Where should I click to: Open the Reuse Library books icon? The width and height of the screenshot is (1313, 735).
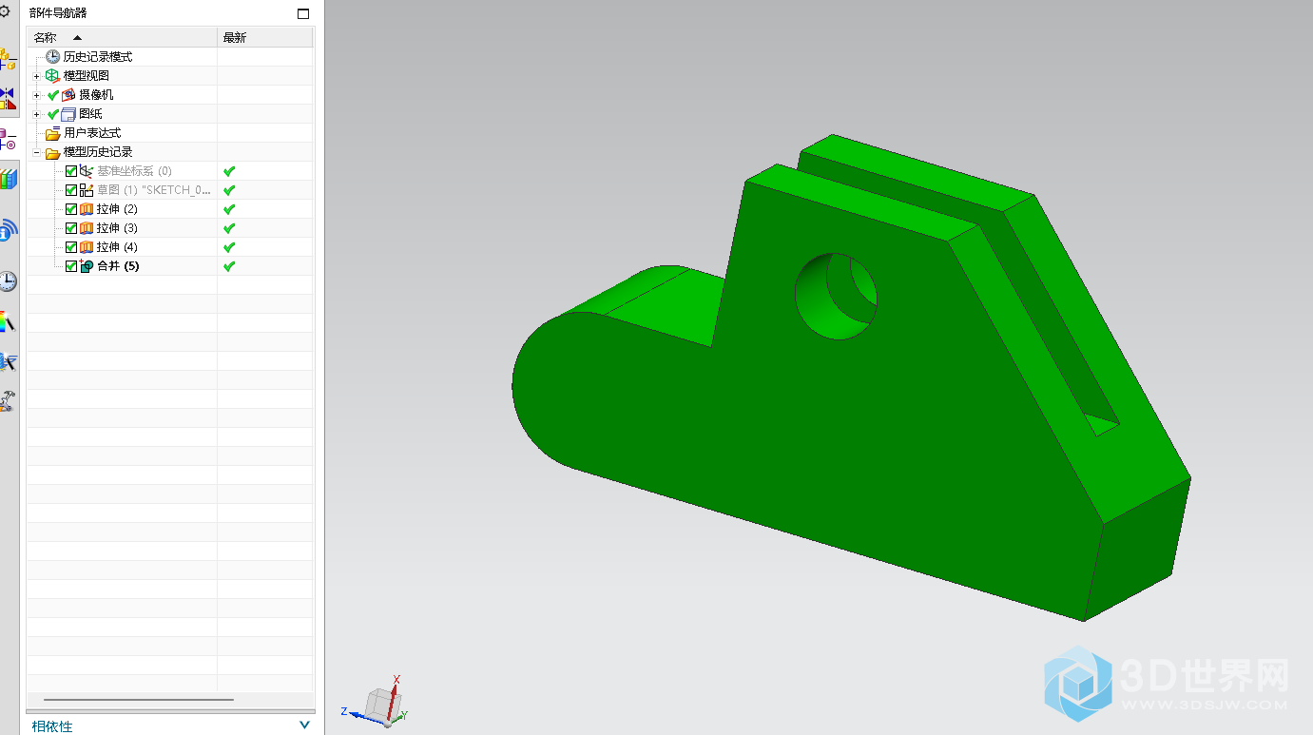click(x=8, y=179)
